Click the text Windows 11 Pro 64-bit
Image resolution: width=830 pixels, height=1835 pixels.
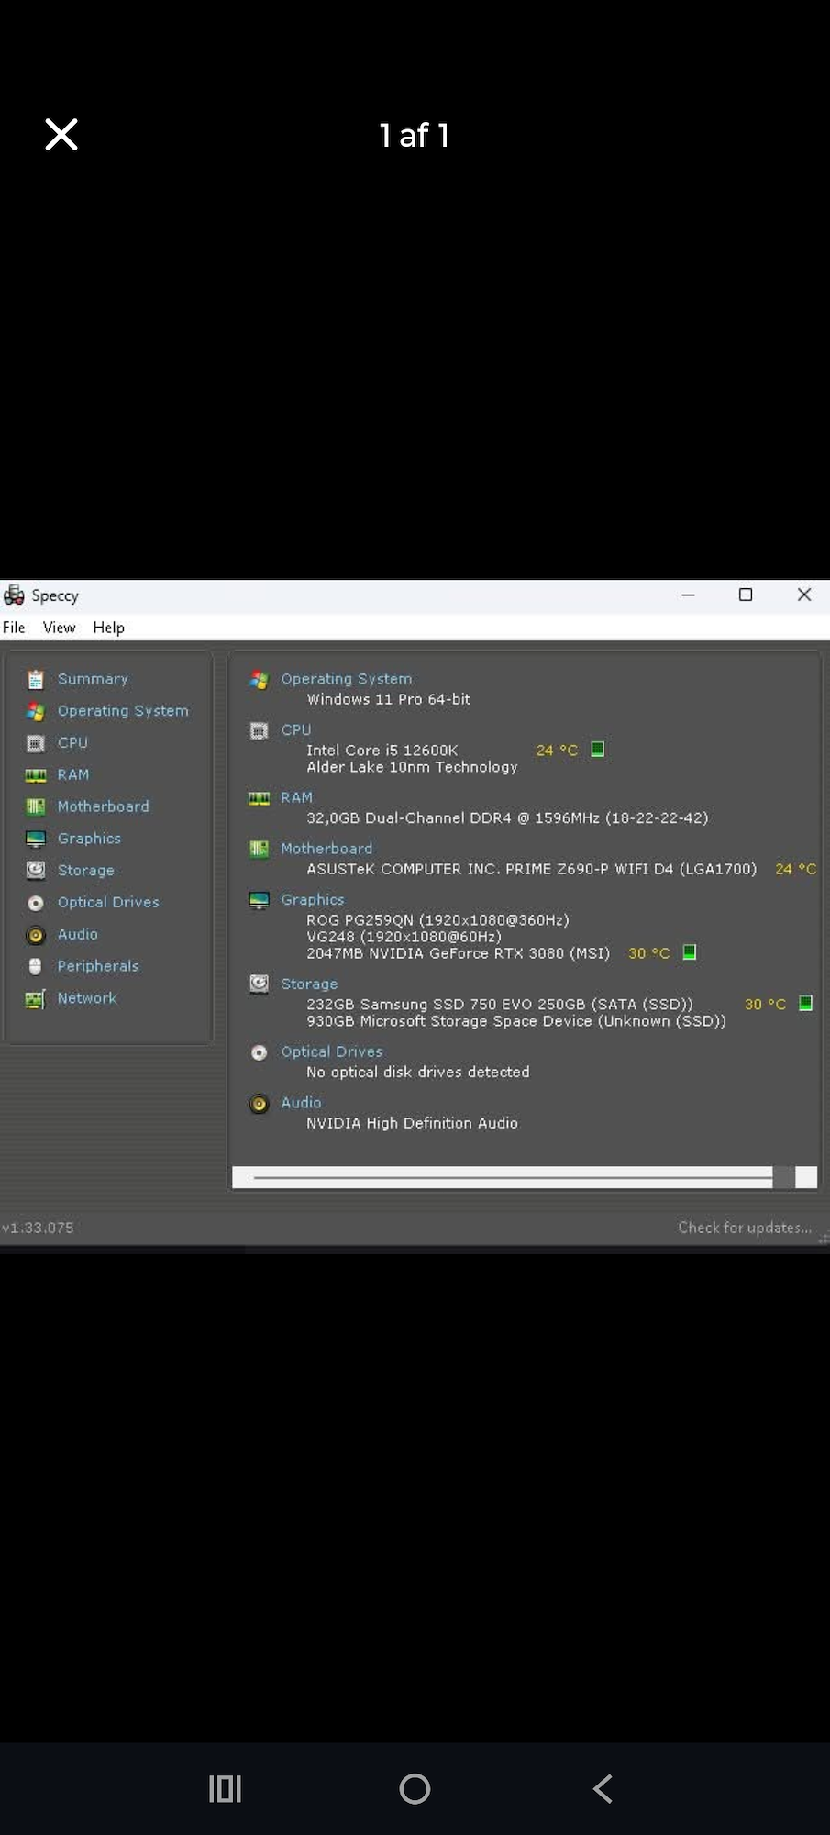point(389,699)
